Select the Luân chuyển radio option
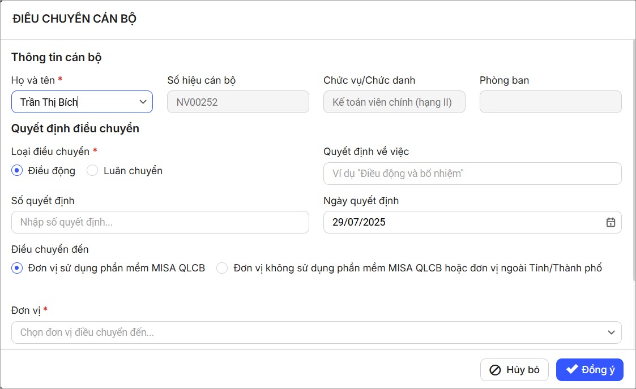The width and height of the screenshot is (636, 389). pyautogui.click(x=92, y=171)
